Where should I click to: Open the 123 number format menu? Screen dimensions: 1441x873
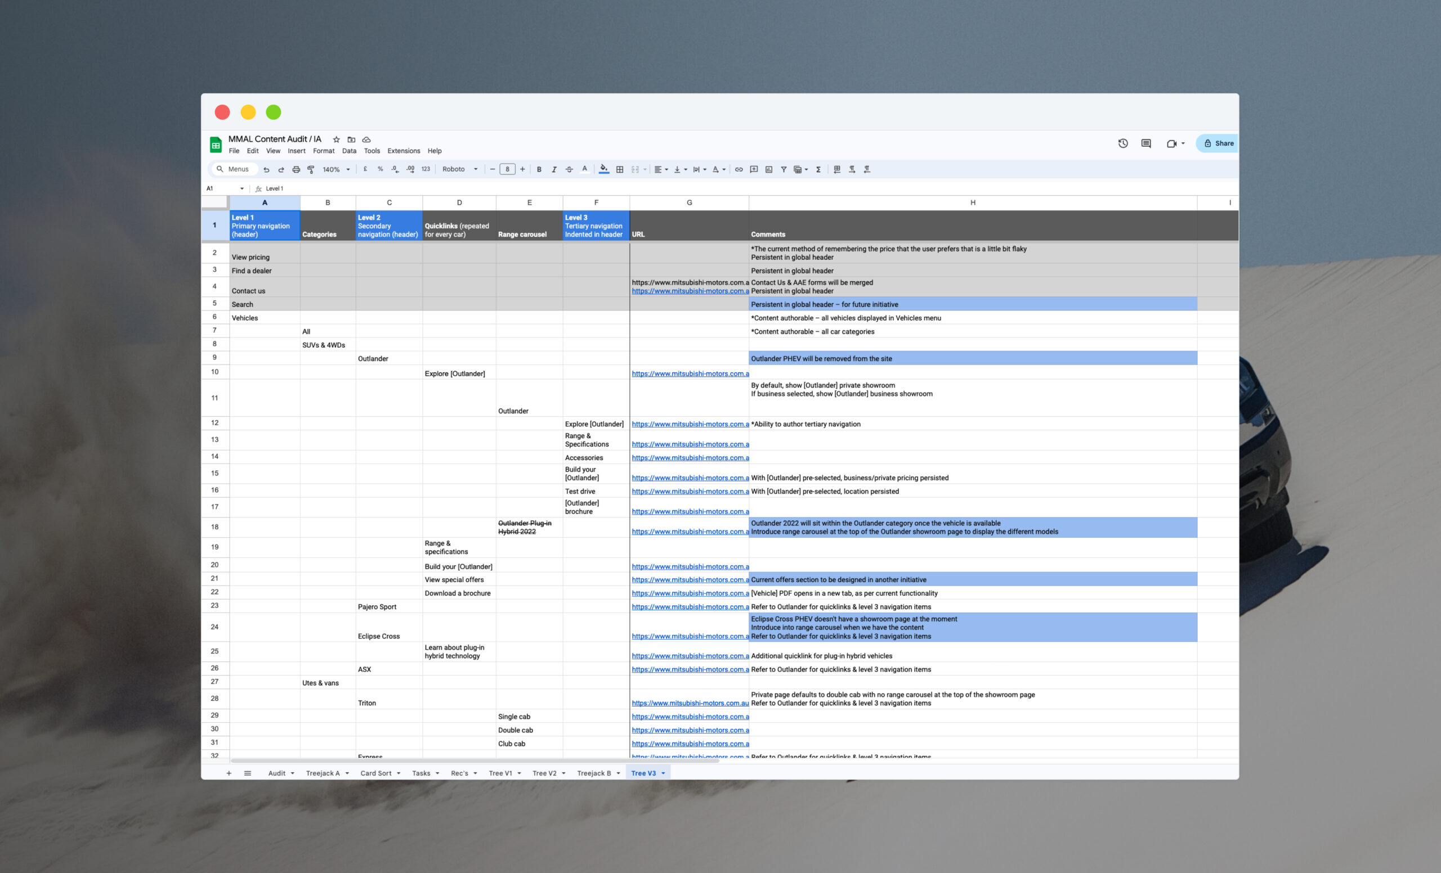[x=426, y=169]
